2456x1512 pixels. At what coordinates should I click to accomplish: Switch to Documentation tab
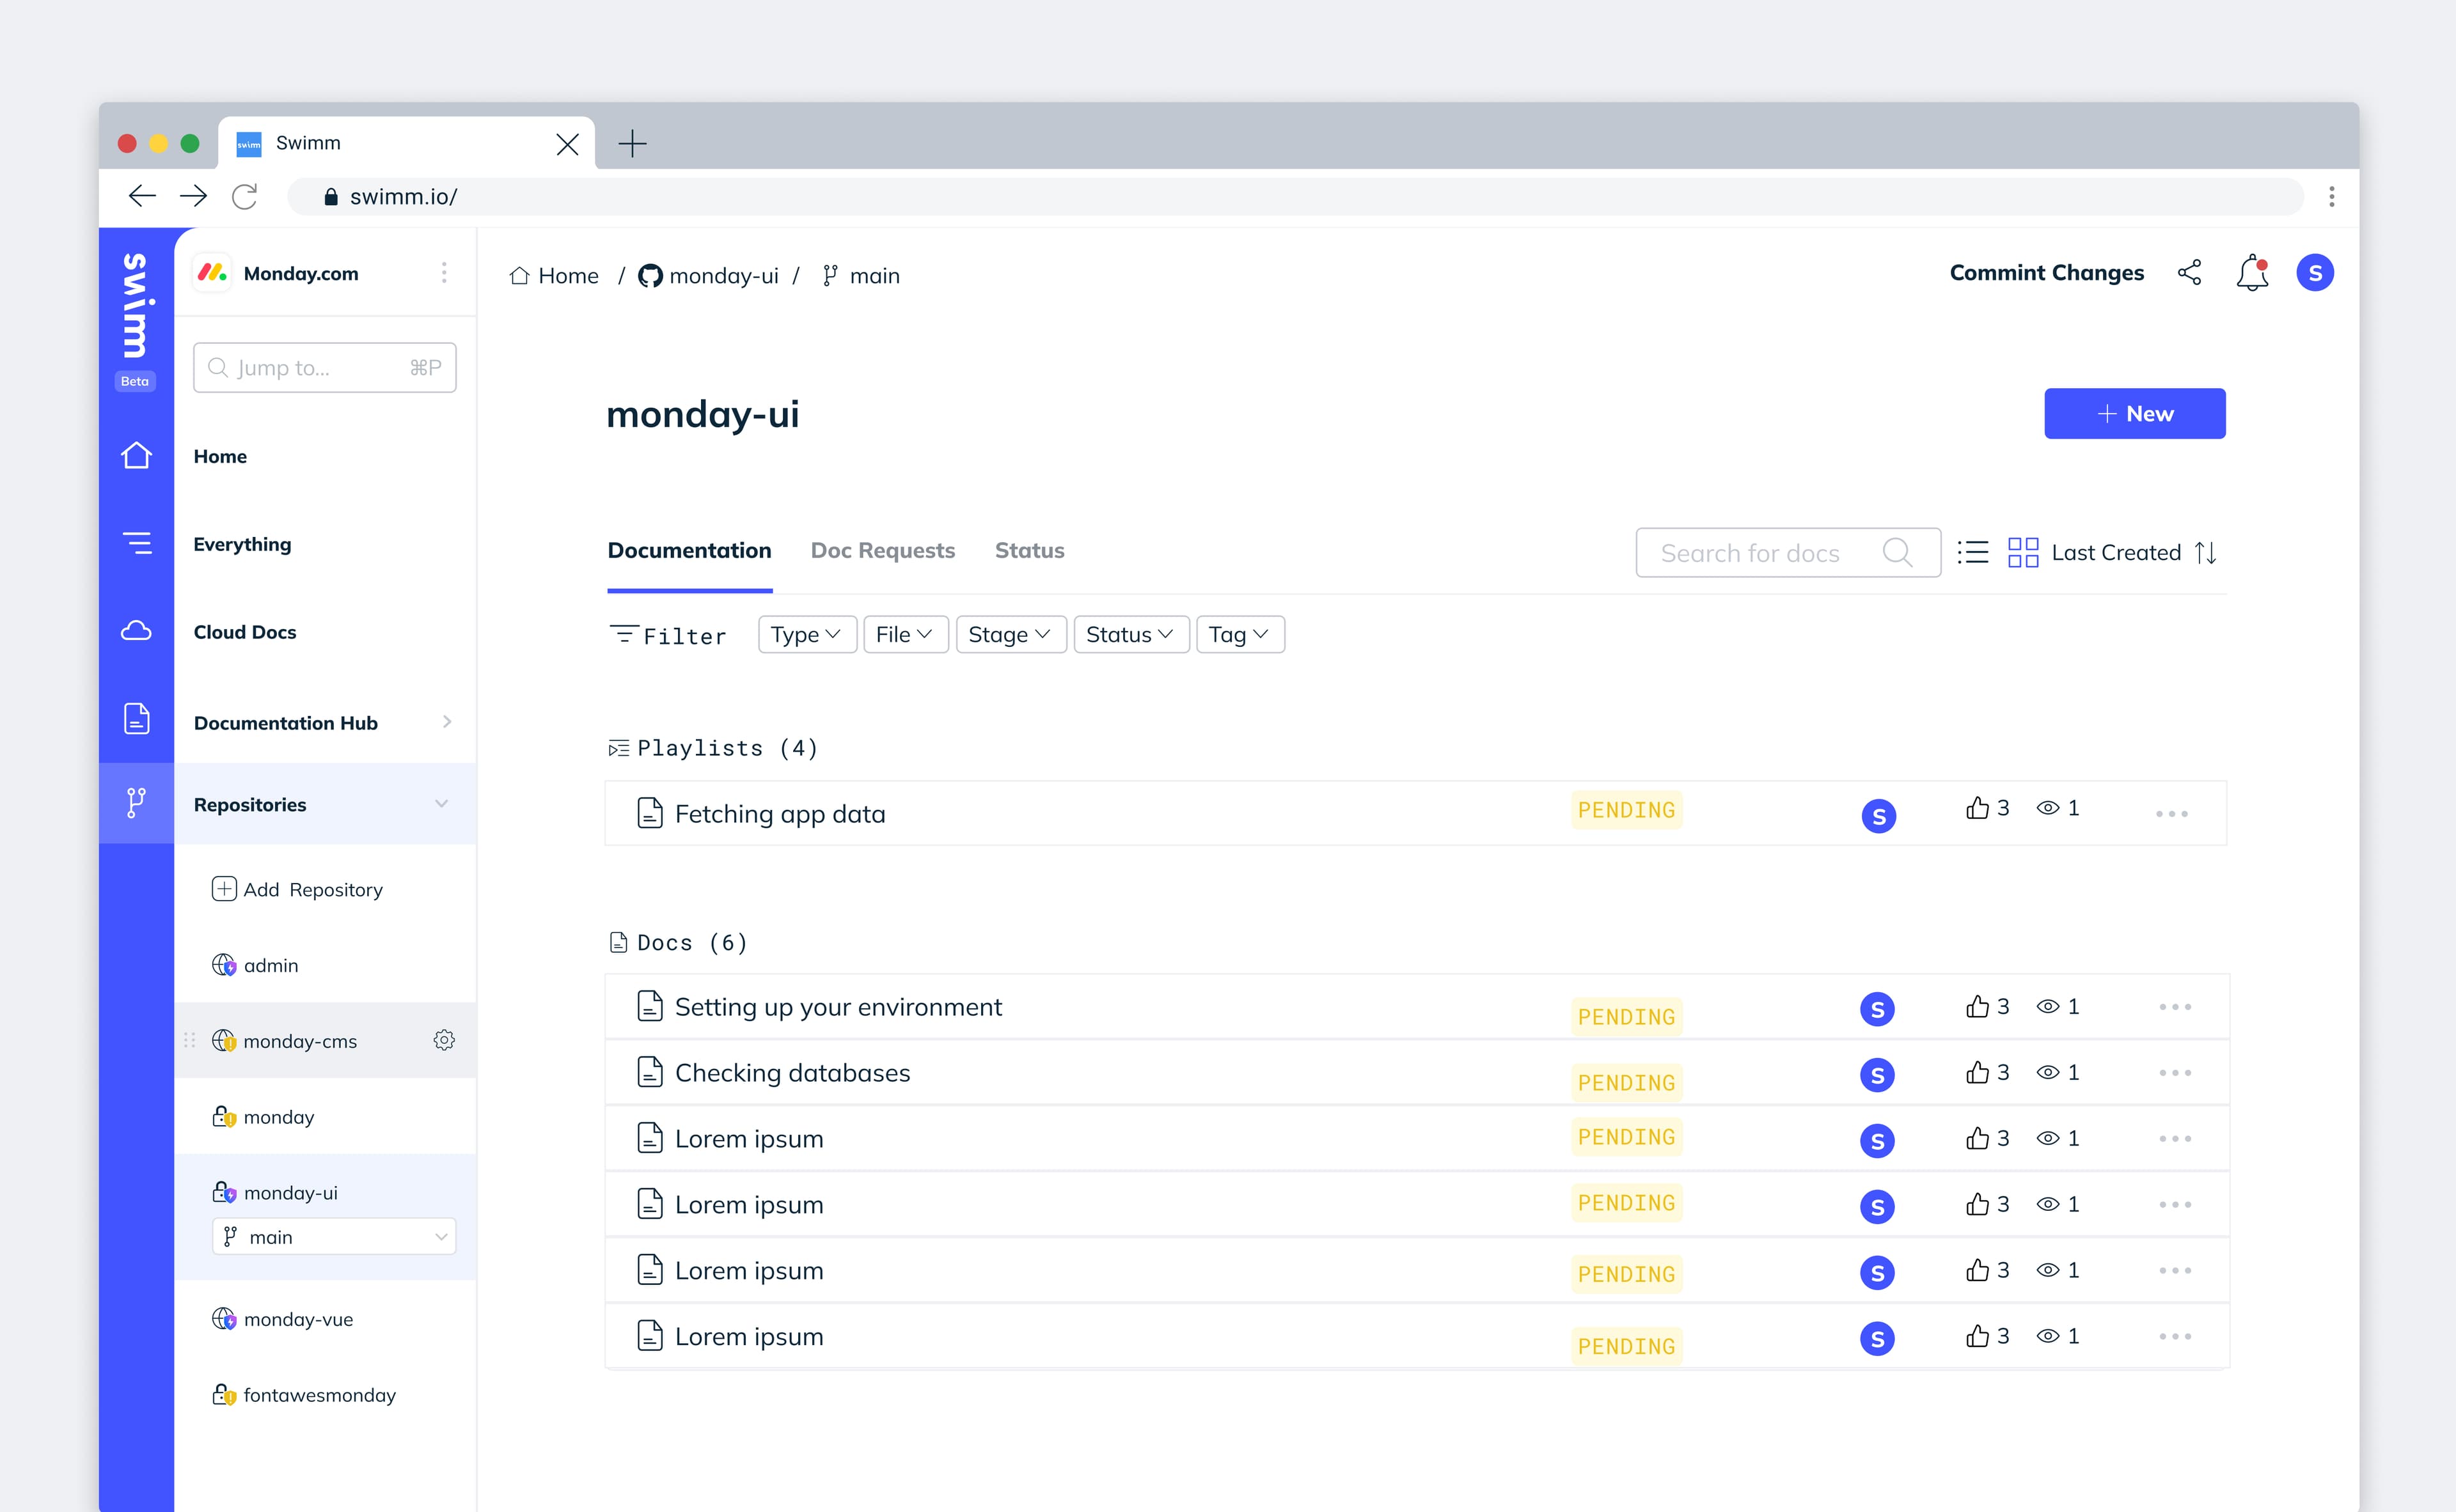point(689,550)
